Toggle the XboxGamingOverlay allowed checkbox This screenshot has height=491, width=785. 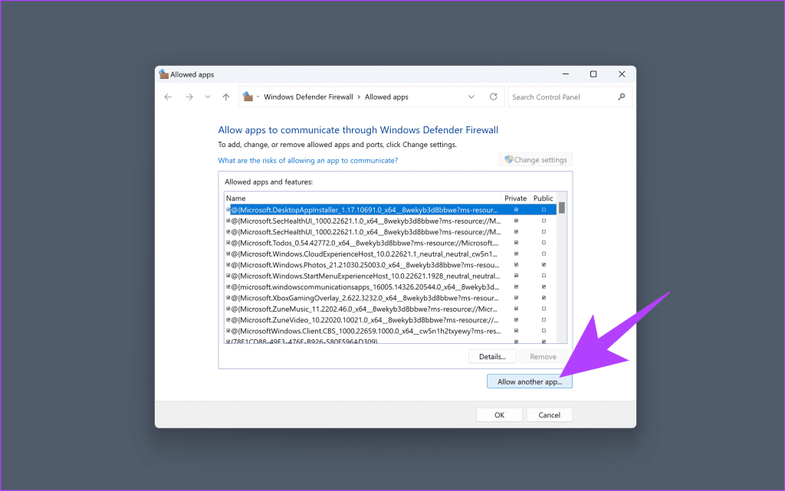coord(228,298)
